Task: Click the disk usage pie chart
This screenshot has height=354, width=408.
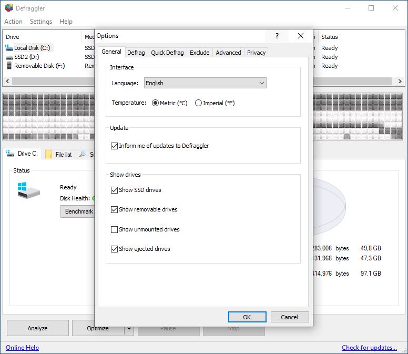Action: tap(330, 206)
